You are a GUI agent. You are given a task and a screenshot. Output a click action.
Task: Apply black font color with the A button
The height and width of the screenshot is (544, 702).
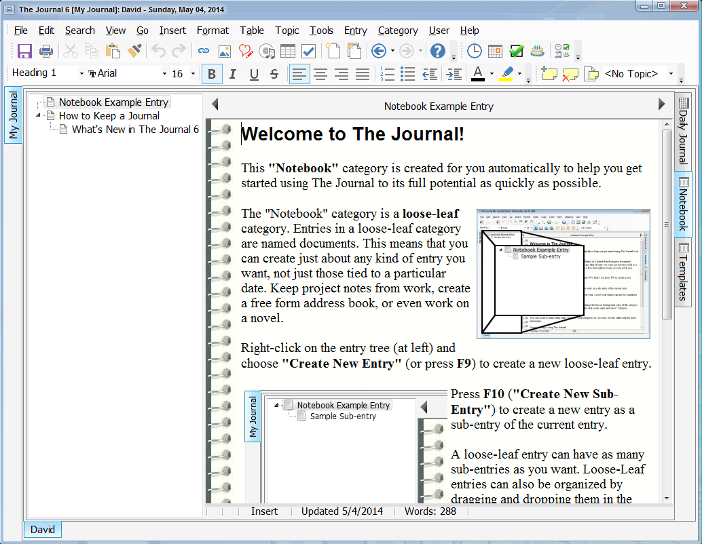(478, 74)
